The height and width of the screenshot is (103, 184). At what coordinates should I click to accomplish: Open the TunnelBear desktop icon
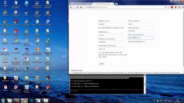[x=48, y=13]
